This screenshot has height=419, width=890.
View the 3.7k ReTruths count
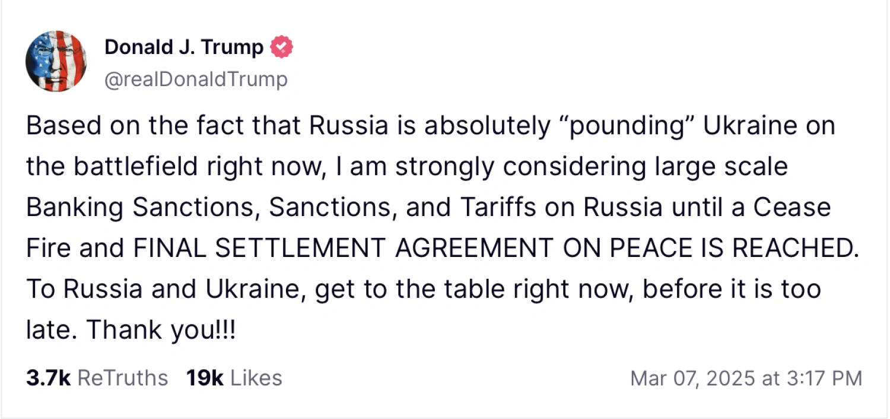[x=49, y=377]
